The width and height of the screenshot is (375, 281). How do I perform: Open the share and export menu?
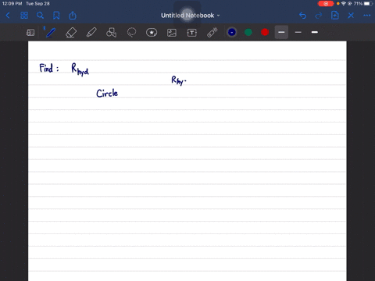click(73, 16)
